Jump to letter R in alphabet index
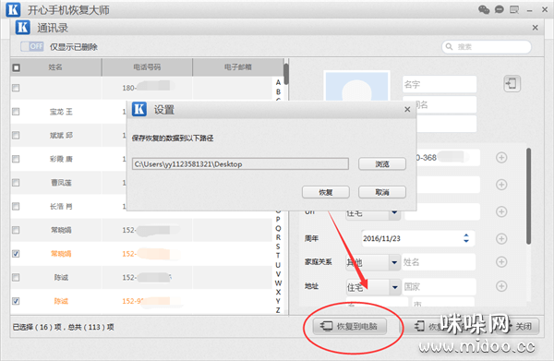554x361 pixels. pos(278,237)
